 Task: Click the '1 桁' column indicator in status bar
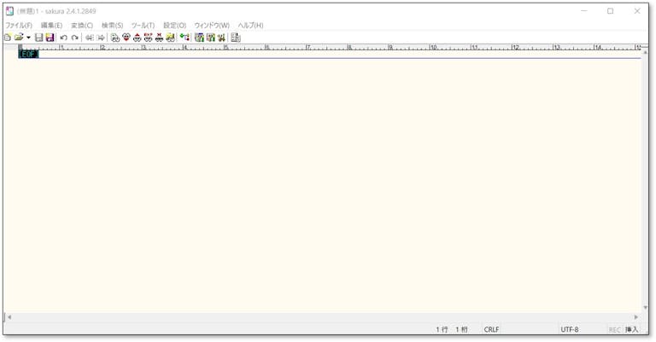[461, 329]
